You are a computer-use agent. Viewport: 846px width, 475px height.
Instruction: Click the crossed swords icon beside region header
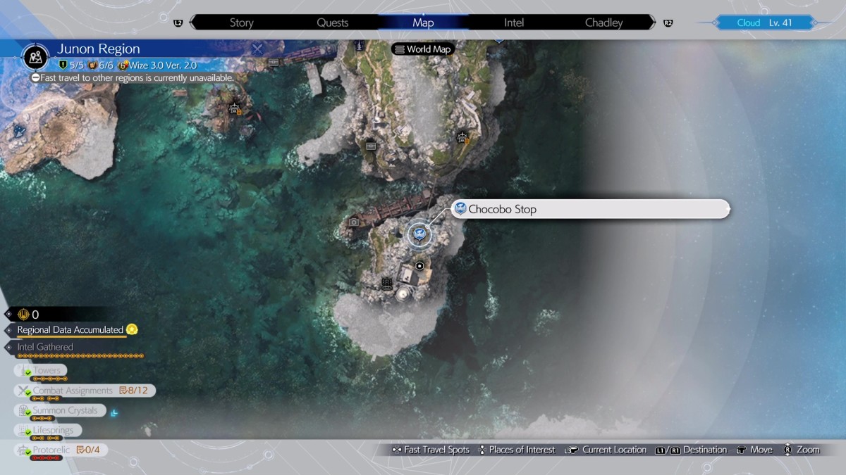point(258,49)
